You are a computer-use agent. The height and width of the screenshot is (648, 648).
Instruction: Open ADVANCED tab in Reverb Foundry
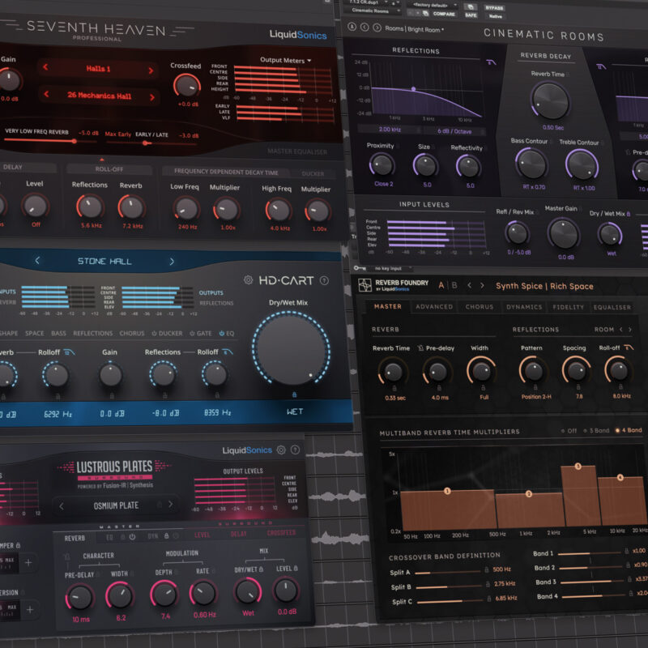point(434,307)
